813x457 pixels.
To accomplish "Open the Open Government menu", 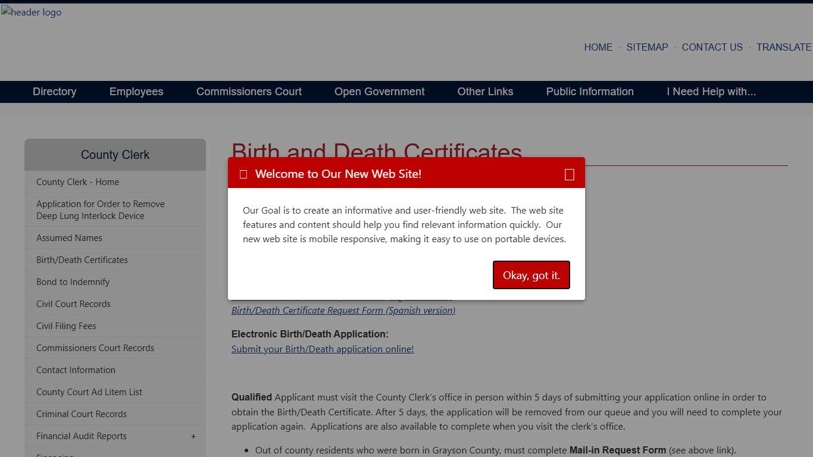I will point(379,92).
